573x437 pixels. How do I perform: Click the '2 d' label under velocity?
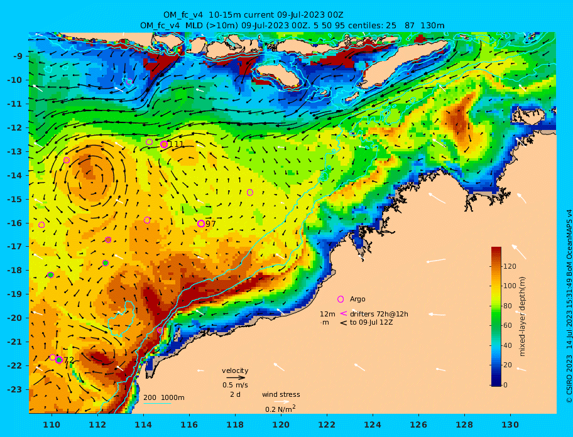[235, 394]
